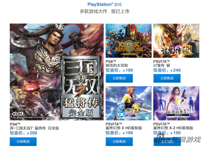Click the 最终幻想 X HD重制版 title
Viewport: 206px width, 150px height.
coord(124,128)
